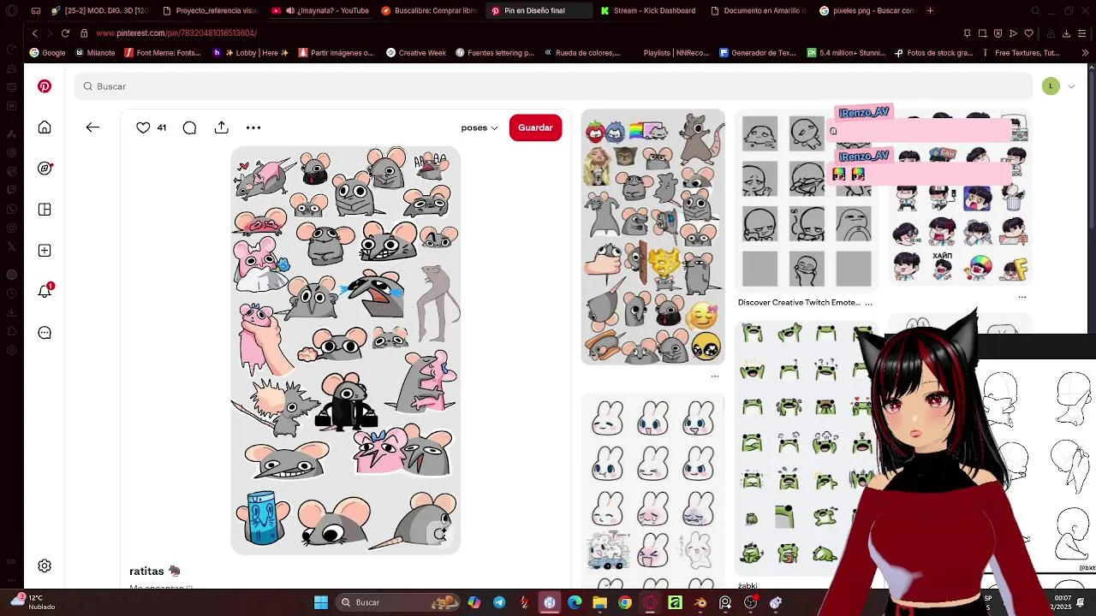Expand the accounts chevron beside avatar
This screenshot has height=616, width=1096.
coord(1071,86)
